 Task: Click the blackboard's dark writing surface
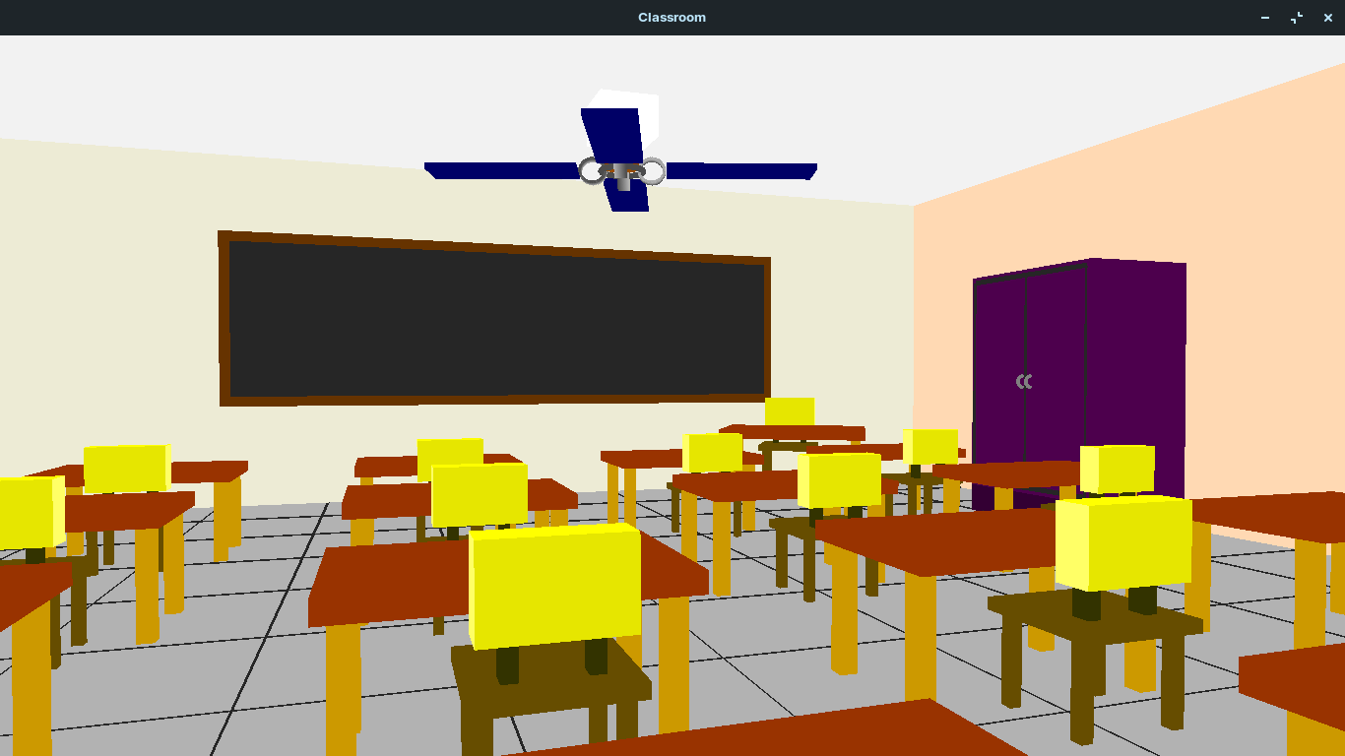[x=496, y=319]
